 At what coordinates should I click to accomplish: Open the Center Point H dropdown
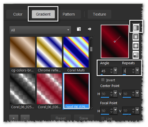tap(115, 93)
